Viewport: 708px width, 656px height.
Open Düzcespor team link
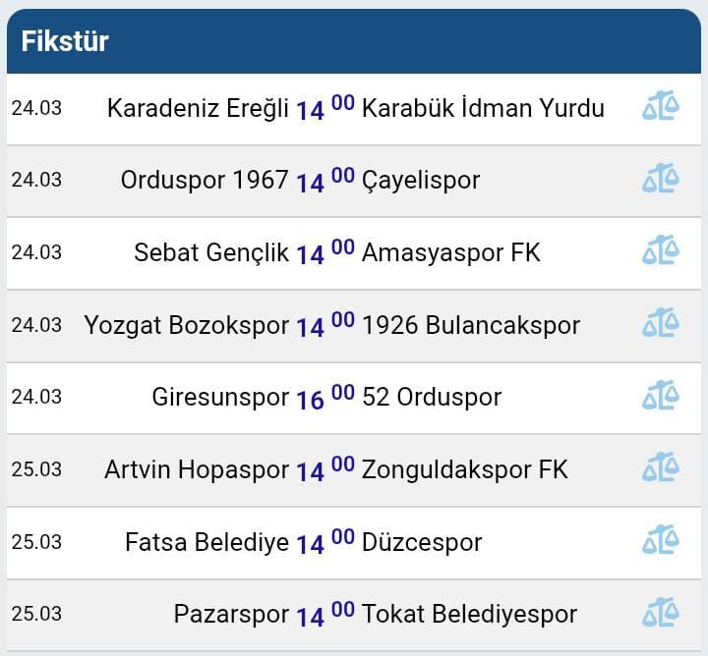422,542
